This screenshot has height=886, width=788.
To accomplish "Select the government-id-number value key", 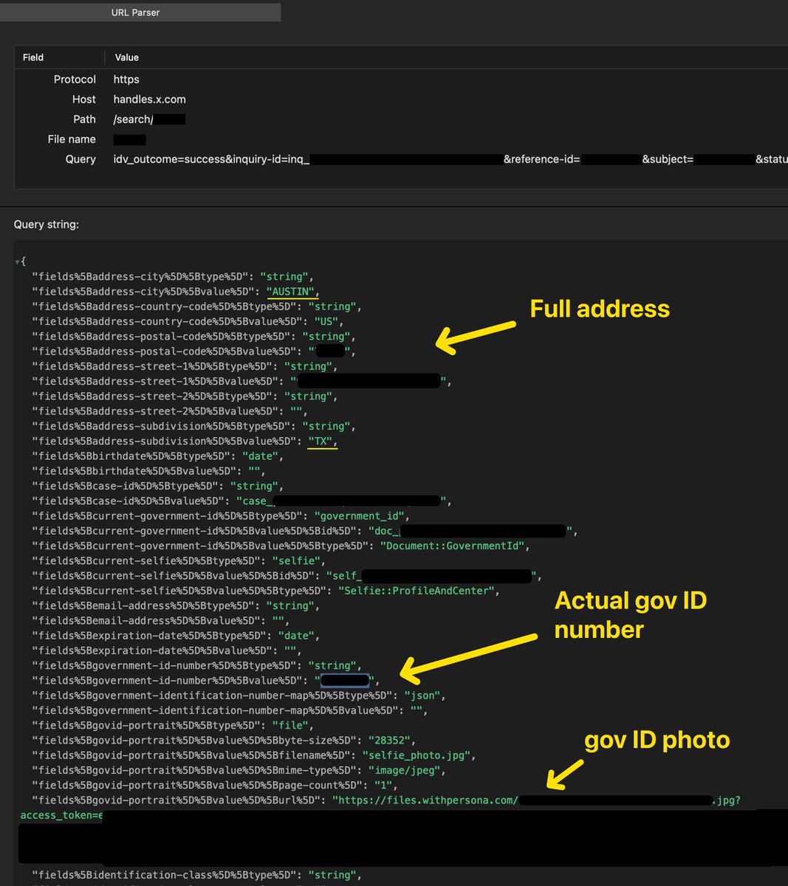I will (167, 680).
